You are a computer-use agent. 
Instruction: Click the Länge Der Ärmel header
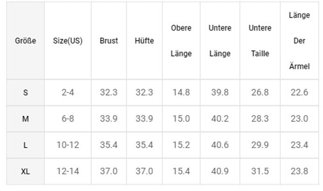(299, 41)
